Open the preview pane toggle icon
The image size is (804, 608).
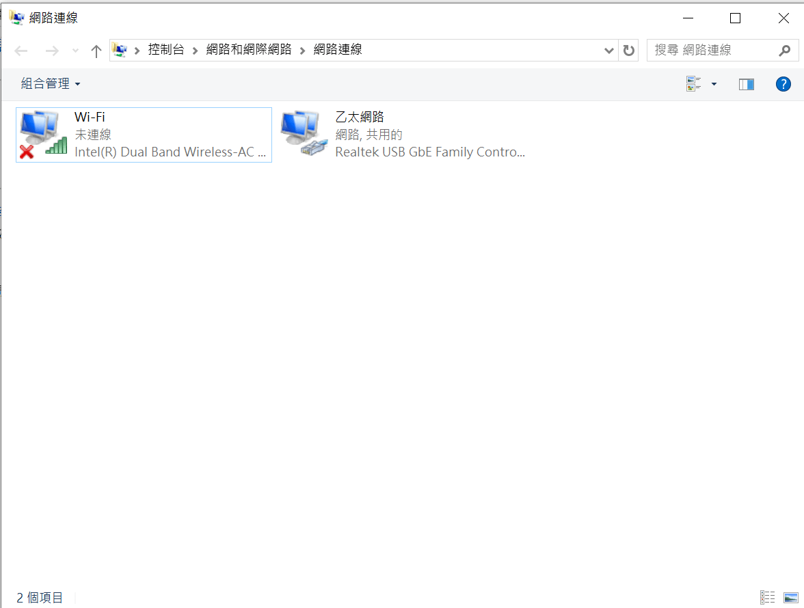tap(746, 83)
